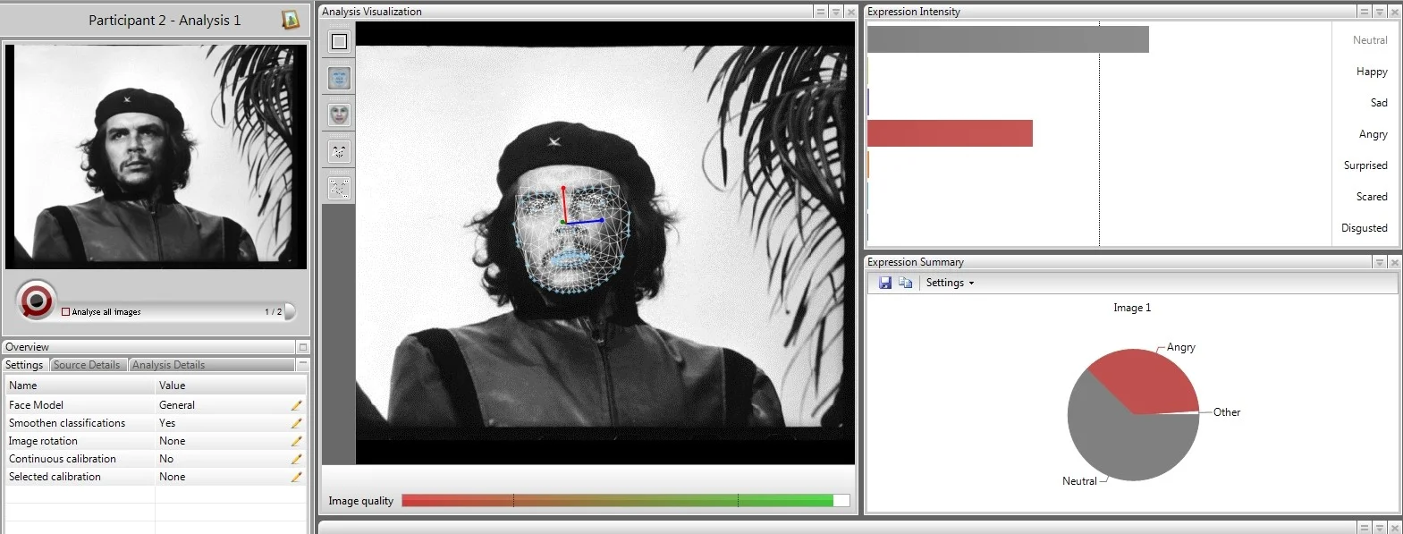
Task: Open the bottom panel options dropdown
Action: [x=1380, y=528]
